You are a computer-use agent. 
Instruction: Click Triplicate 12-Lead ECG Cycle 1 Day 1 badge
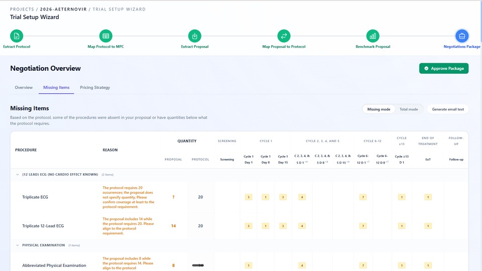click(x=249, y=226)
